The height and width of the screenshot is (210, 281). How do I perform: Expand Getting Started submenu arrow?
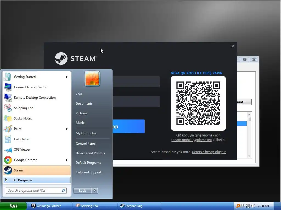point(67,77)
